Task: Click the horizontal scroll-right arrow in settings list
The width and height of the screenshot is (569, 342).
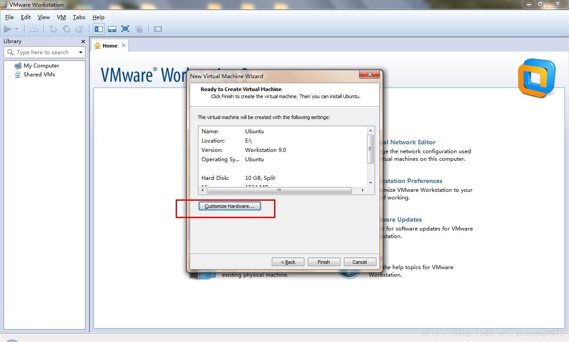Action: coord(362,190)
